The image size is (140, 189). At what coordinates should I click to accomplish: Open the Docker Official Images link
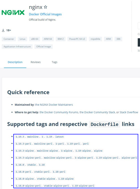pos(45,14)
